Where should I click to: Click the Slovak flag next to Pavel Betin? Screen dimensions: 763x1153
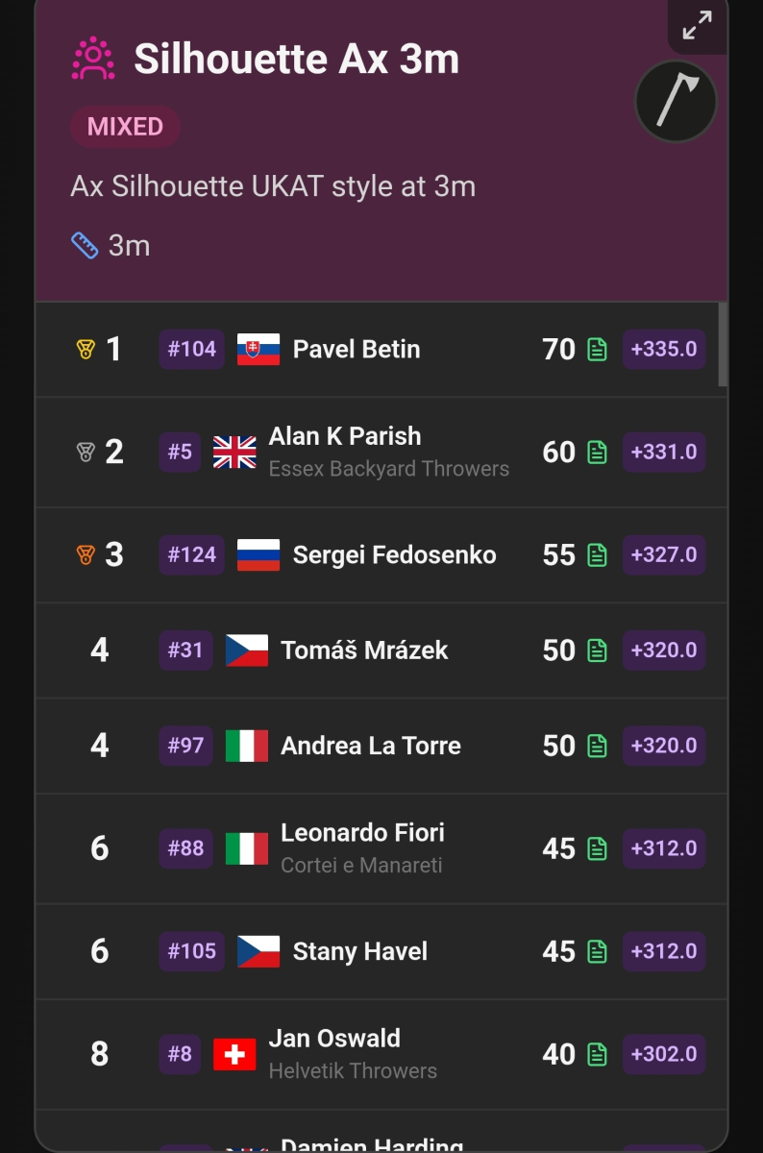258,350
